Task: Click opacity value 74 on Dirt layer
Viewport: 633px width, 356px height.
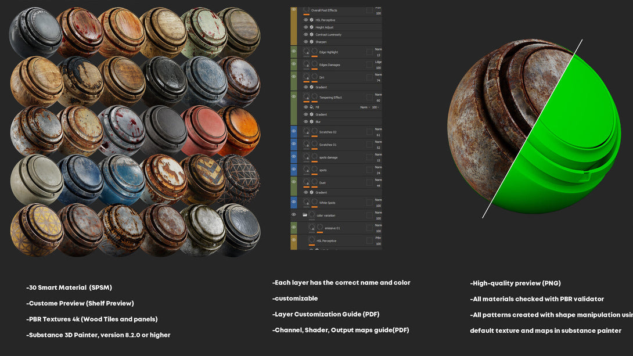Action: [379, 81]
